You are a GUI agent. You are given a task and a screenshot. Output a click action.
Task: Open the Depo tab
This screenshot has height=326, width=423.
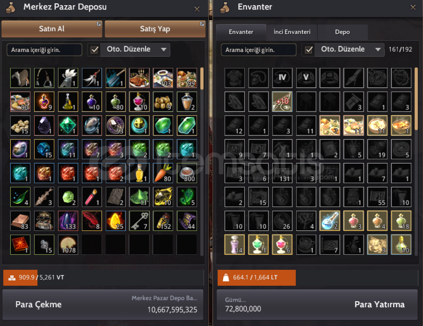(x=343, y=32)
